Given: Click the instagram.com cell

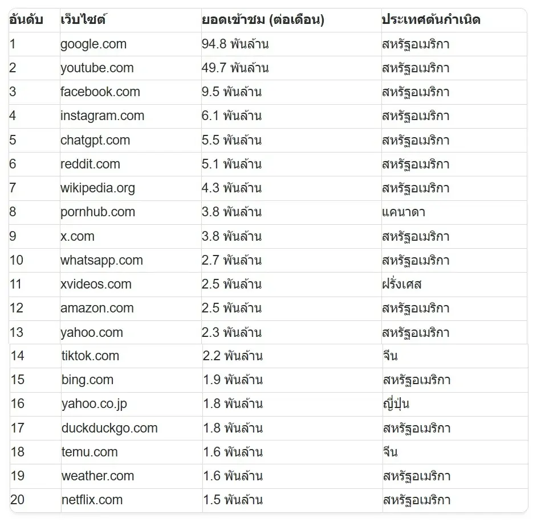Looking at the screenshot, I should (102, 116).
